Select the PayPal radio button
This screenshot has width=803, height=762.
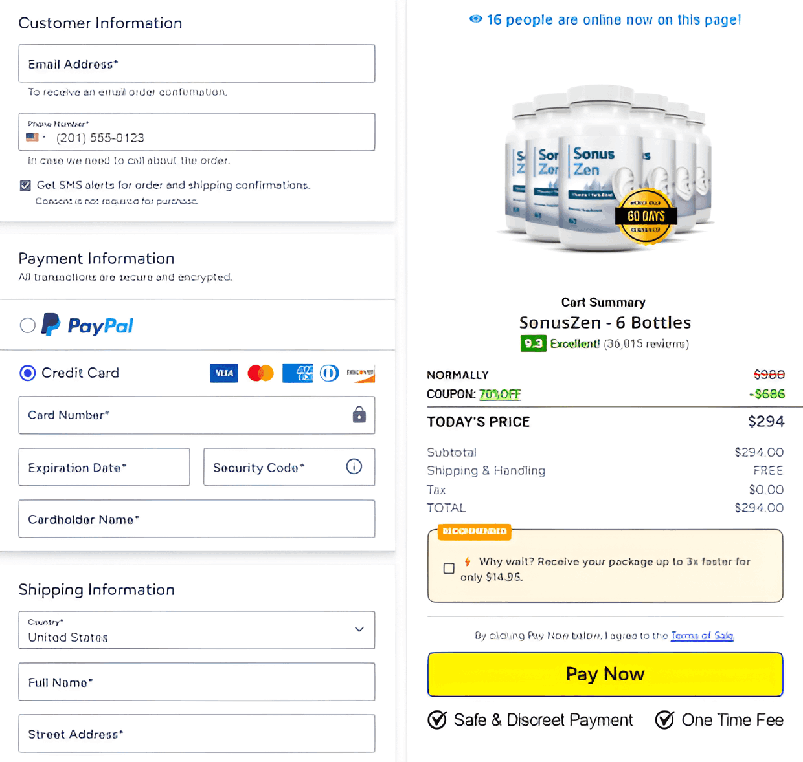point(28,325)
